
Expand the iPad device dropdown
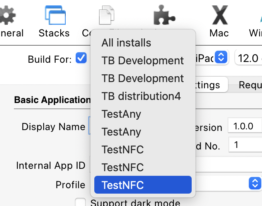221,58
